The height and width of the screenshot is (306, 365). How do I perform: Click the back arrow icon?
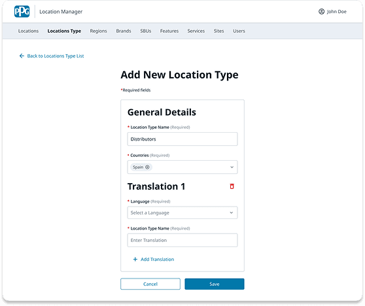pyautogui.click(x=22, y=56)
